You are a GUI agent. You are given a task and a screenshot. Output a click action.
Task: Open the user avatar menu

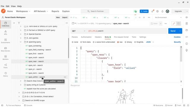pos(167,11)
